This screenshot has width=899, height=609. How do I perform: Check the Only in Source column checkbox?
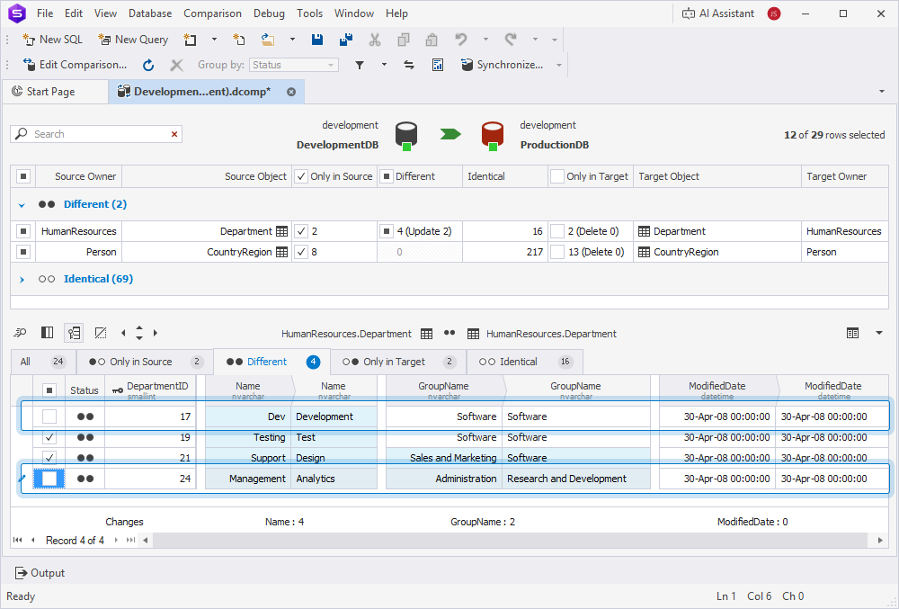pos(302,175)
